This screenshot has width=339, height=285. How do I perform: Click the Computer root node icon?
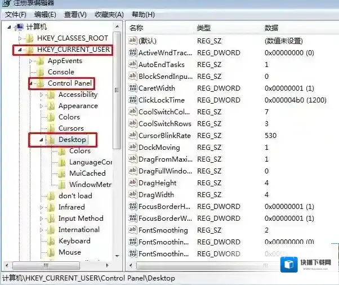(19, 27)
